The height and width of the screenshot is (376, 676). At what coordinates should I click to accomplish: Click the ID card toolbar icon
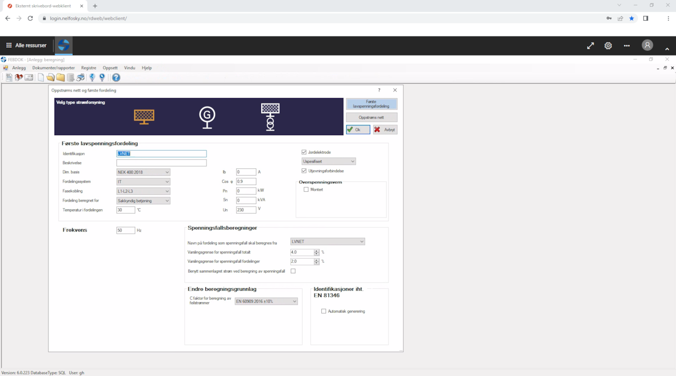[29, 77]
